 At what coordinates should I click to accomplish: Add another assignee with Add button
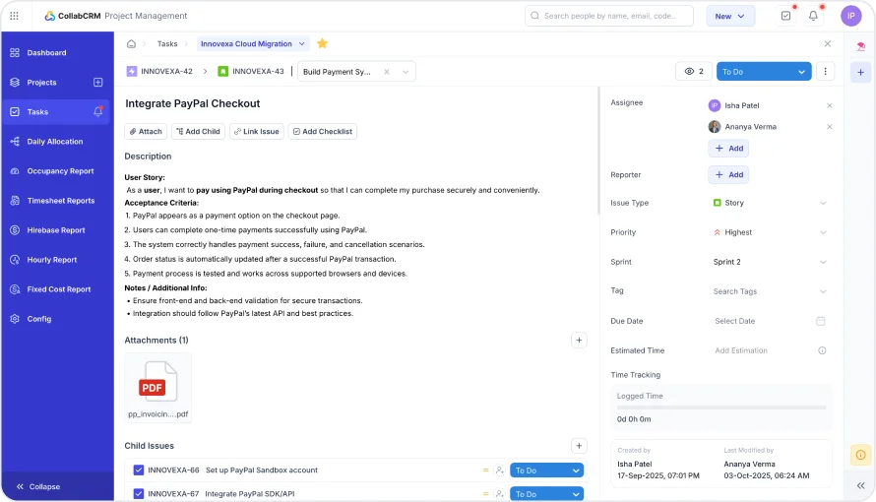point(729,148)
